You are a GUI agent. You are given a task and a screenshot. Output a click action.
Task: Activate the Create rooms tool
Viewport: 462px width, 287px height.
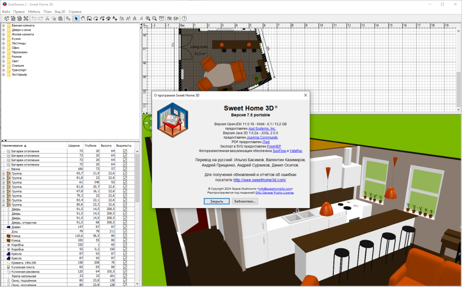click(x=96, y=19)
